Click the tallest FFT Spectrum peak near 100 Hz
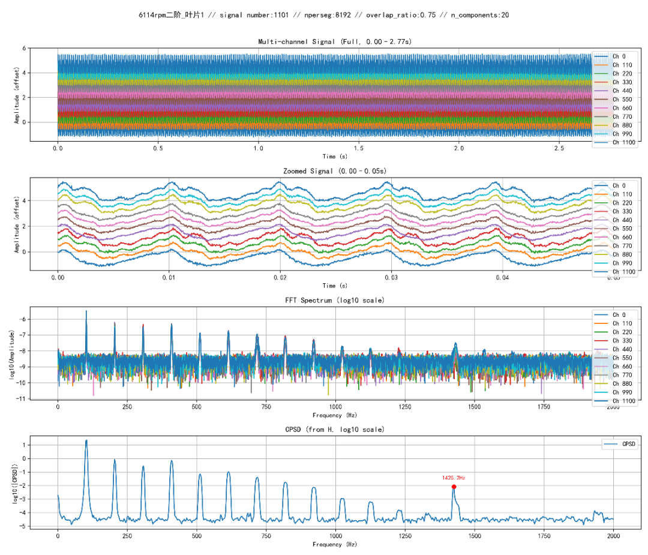This screenshot has height=555, width=648. 86,312
